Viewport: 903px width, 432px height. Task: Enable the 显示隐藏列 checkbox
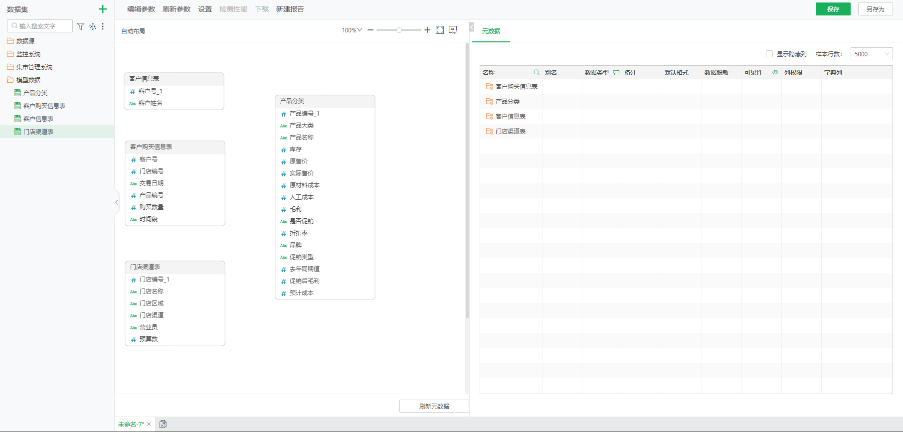click(x=769, y=54)
